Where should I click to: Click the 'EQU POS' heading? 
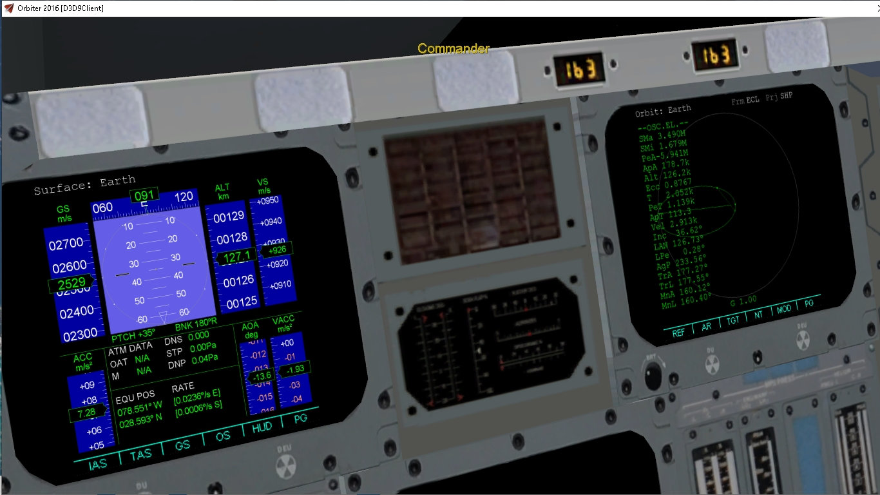(135, 398)
